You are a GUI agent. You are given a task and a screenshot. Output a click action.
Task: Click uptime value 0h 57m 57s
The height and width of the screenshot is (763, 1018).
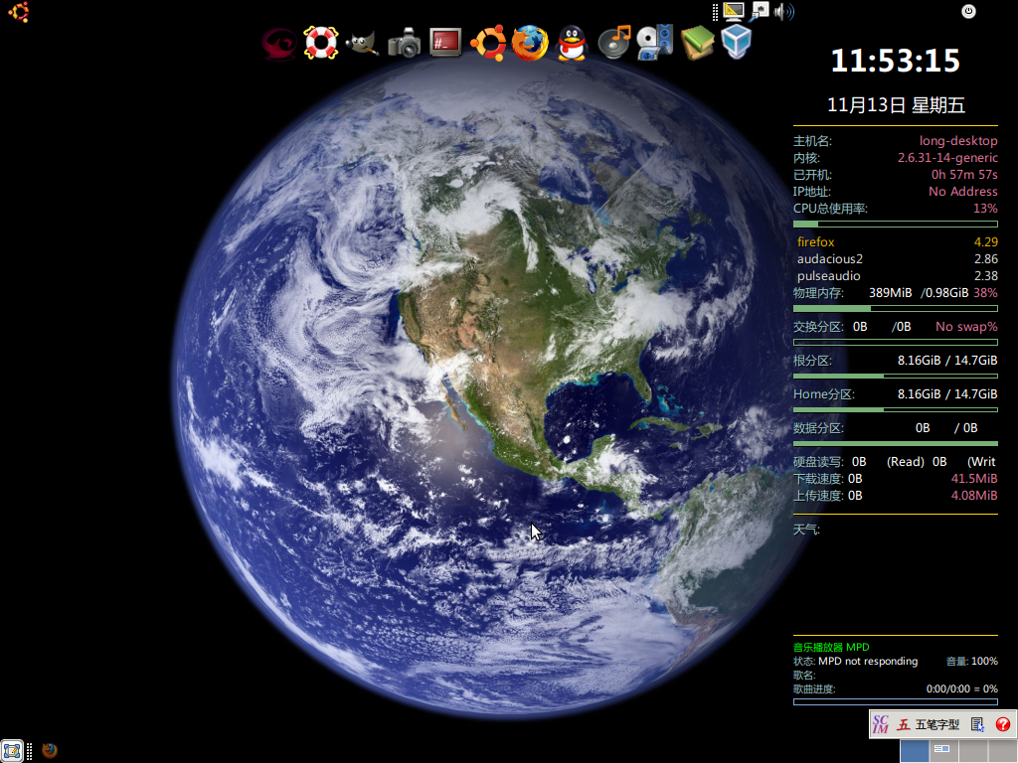click(964, 175)
